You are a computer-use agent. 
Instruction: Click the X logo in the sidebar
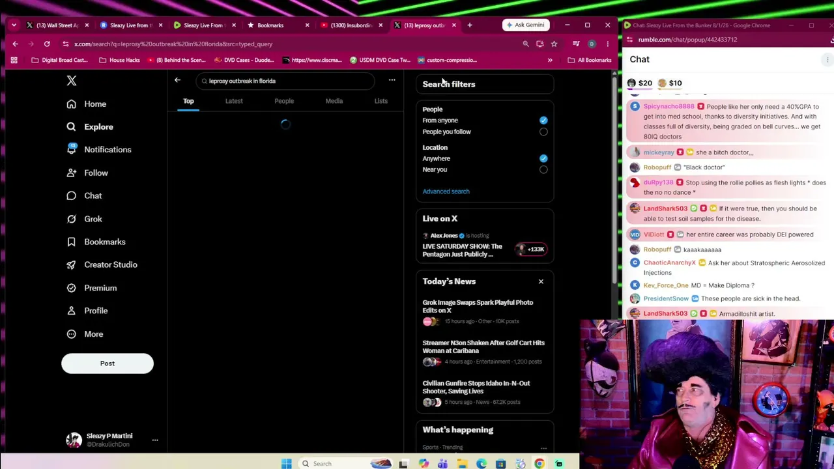point(72,81)
